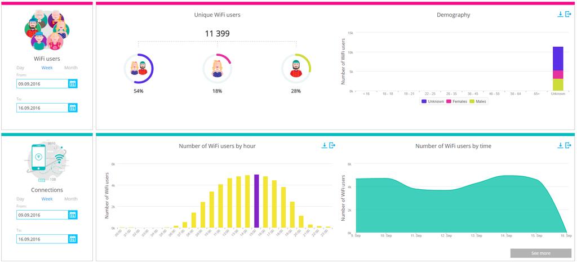Click the highlighted purple 15:00 bar
The image size is (577, 263).
(256, 201)
